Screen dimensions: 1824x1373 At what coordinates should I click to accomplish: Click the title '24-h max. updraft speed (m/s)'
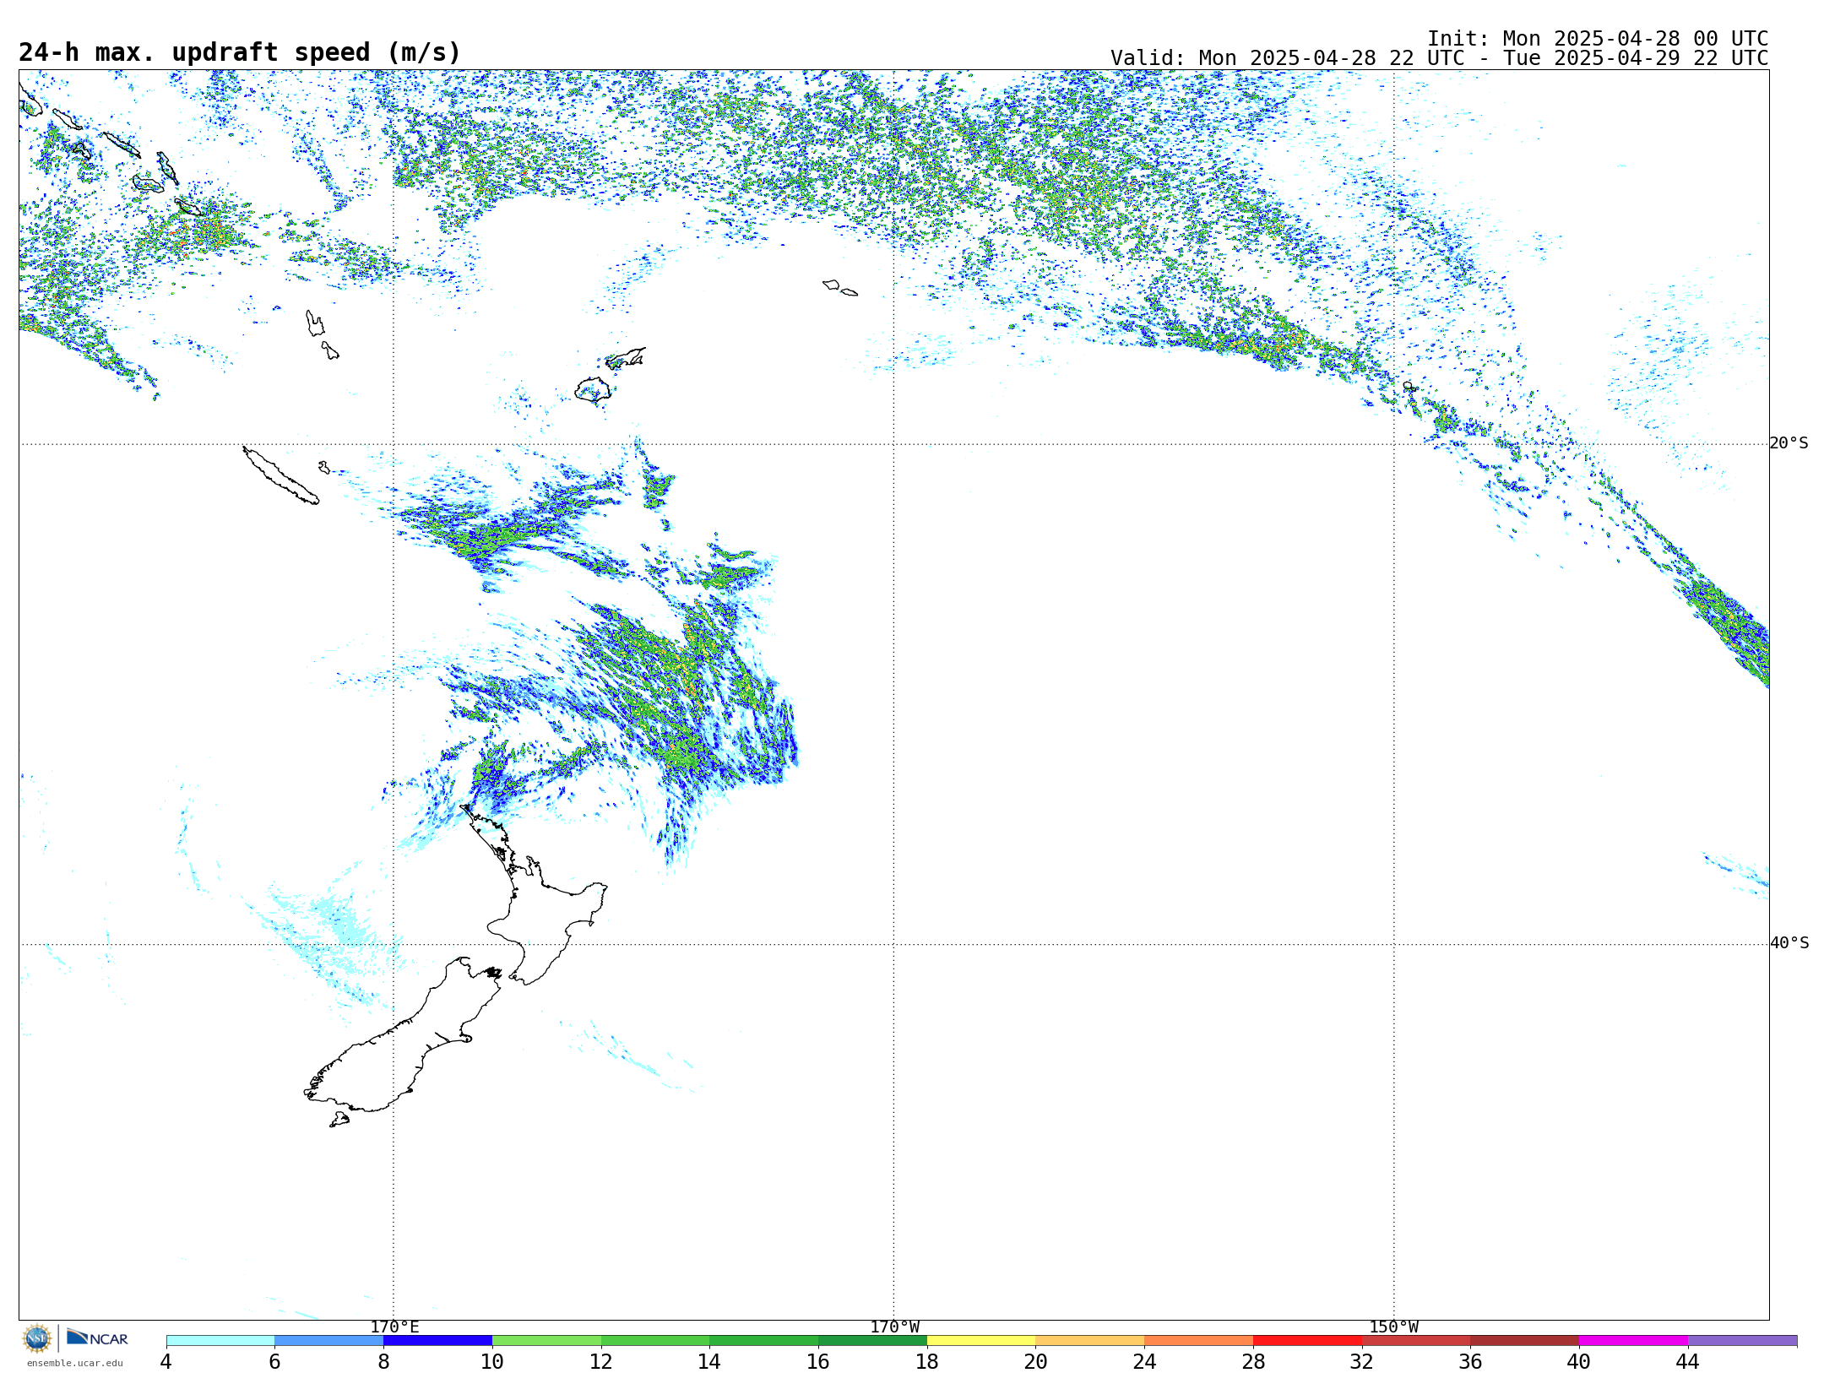pyautogui.click(x=240, y=52)
